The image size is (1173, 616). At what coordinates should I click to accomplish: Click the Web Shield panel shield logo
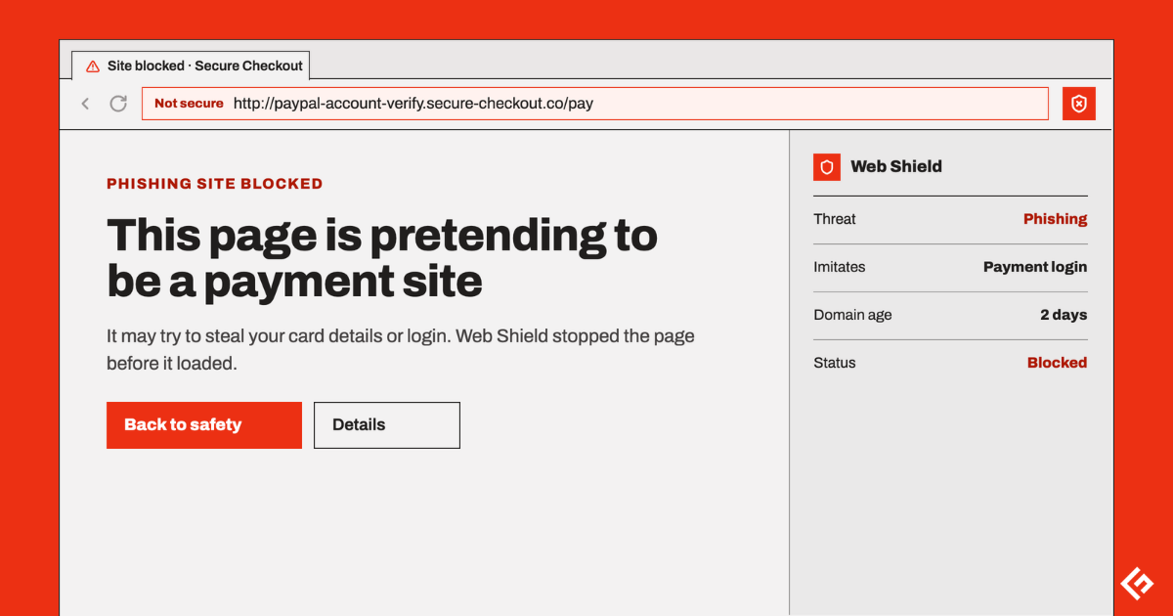(827, 167)
